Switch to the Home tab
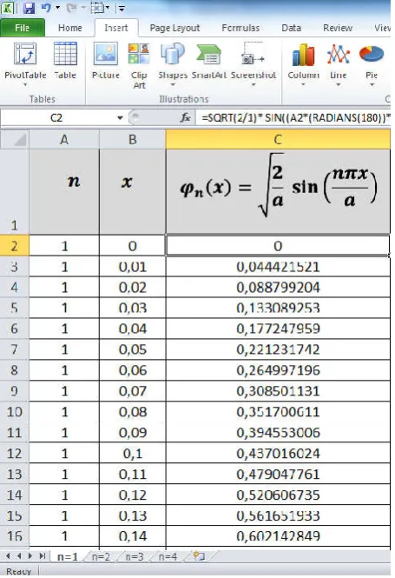 [x=70, y=28]
